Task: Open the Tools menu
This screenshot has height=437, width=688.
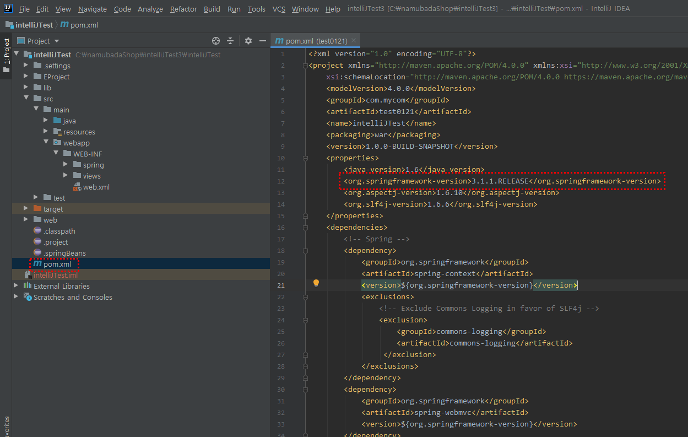Action: pyautogui.click(x=256, y=9)
